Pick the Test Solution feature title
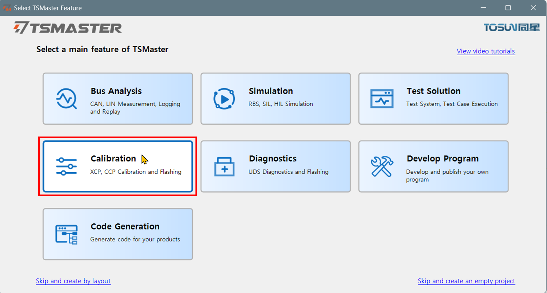Screen dimensions: 547x293 433,91
